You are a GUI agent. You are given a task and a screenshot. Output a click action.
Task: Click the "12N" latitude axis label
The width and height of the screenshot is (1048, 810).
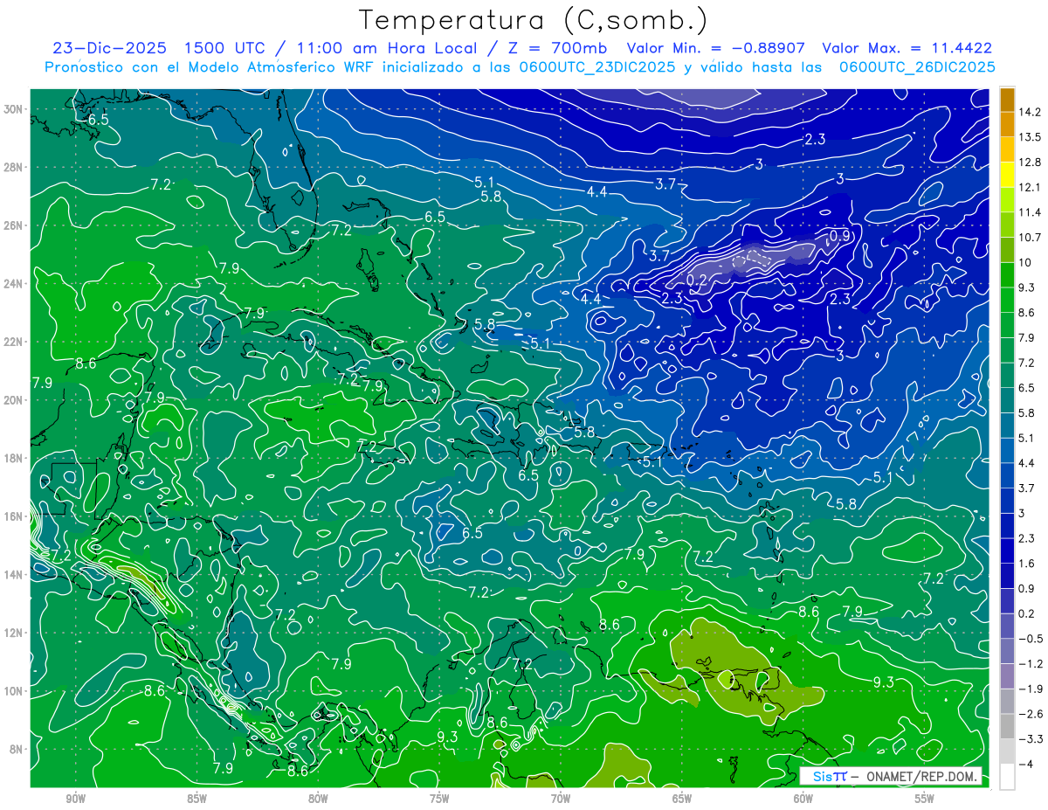click(15, 633)
